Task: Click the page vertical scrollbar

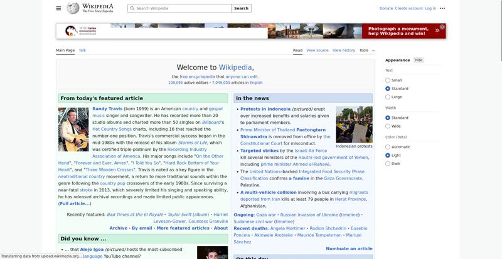Action: [x=500, y=31]
